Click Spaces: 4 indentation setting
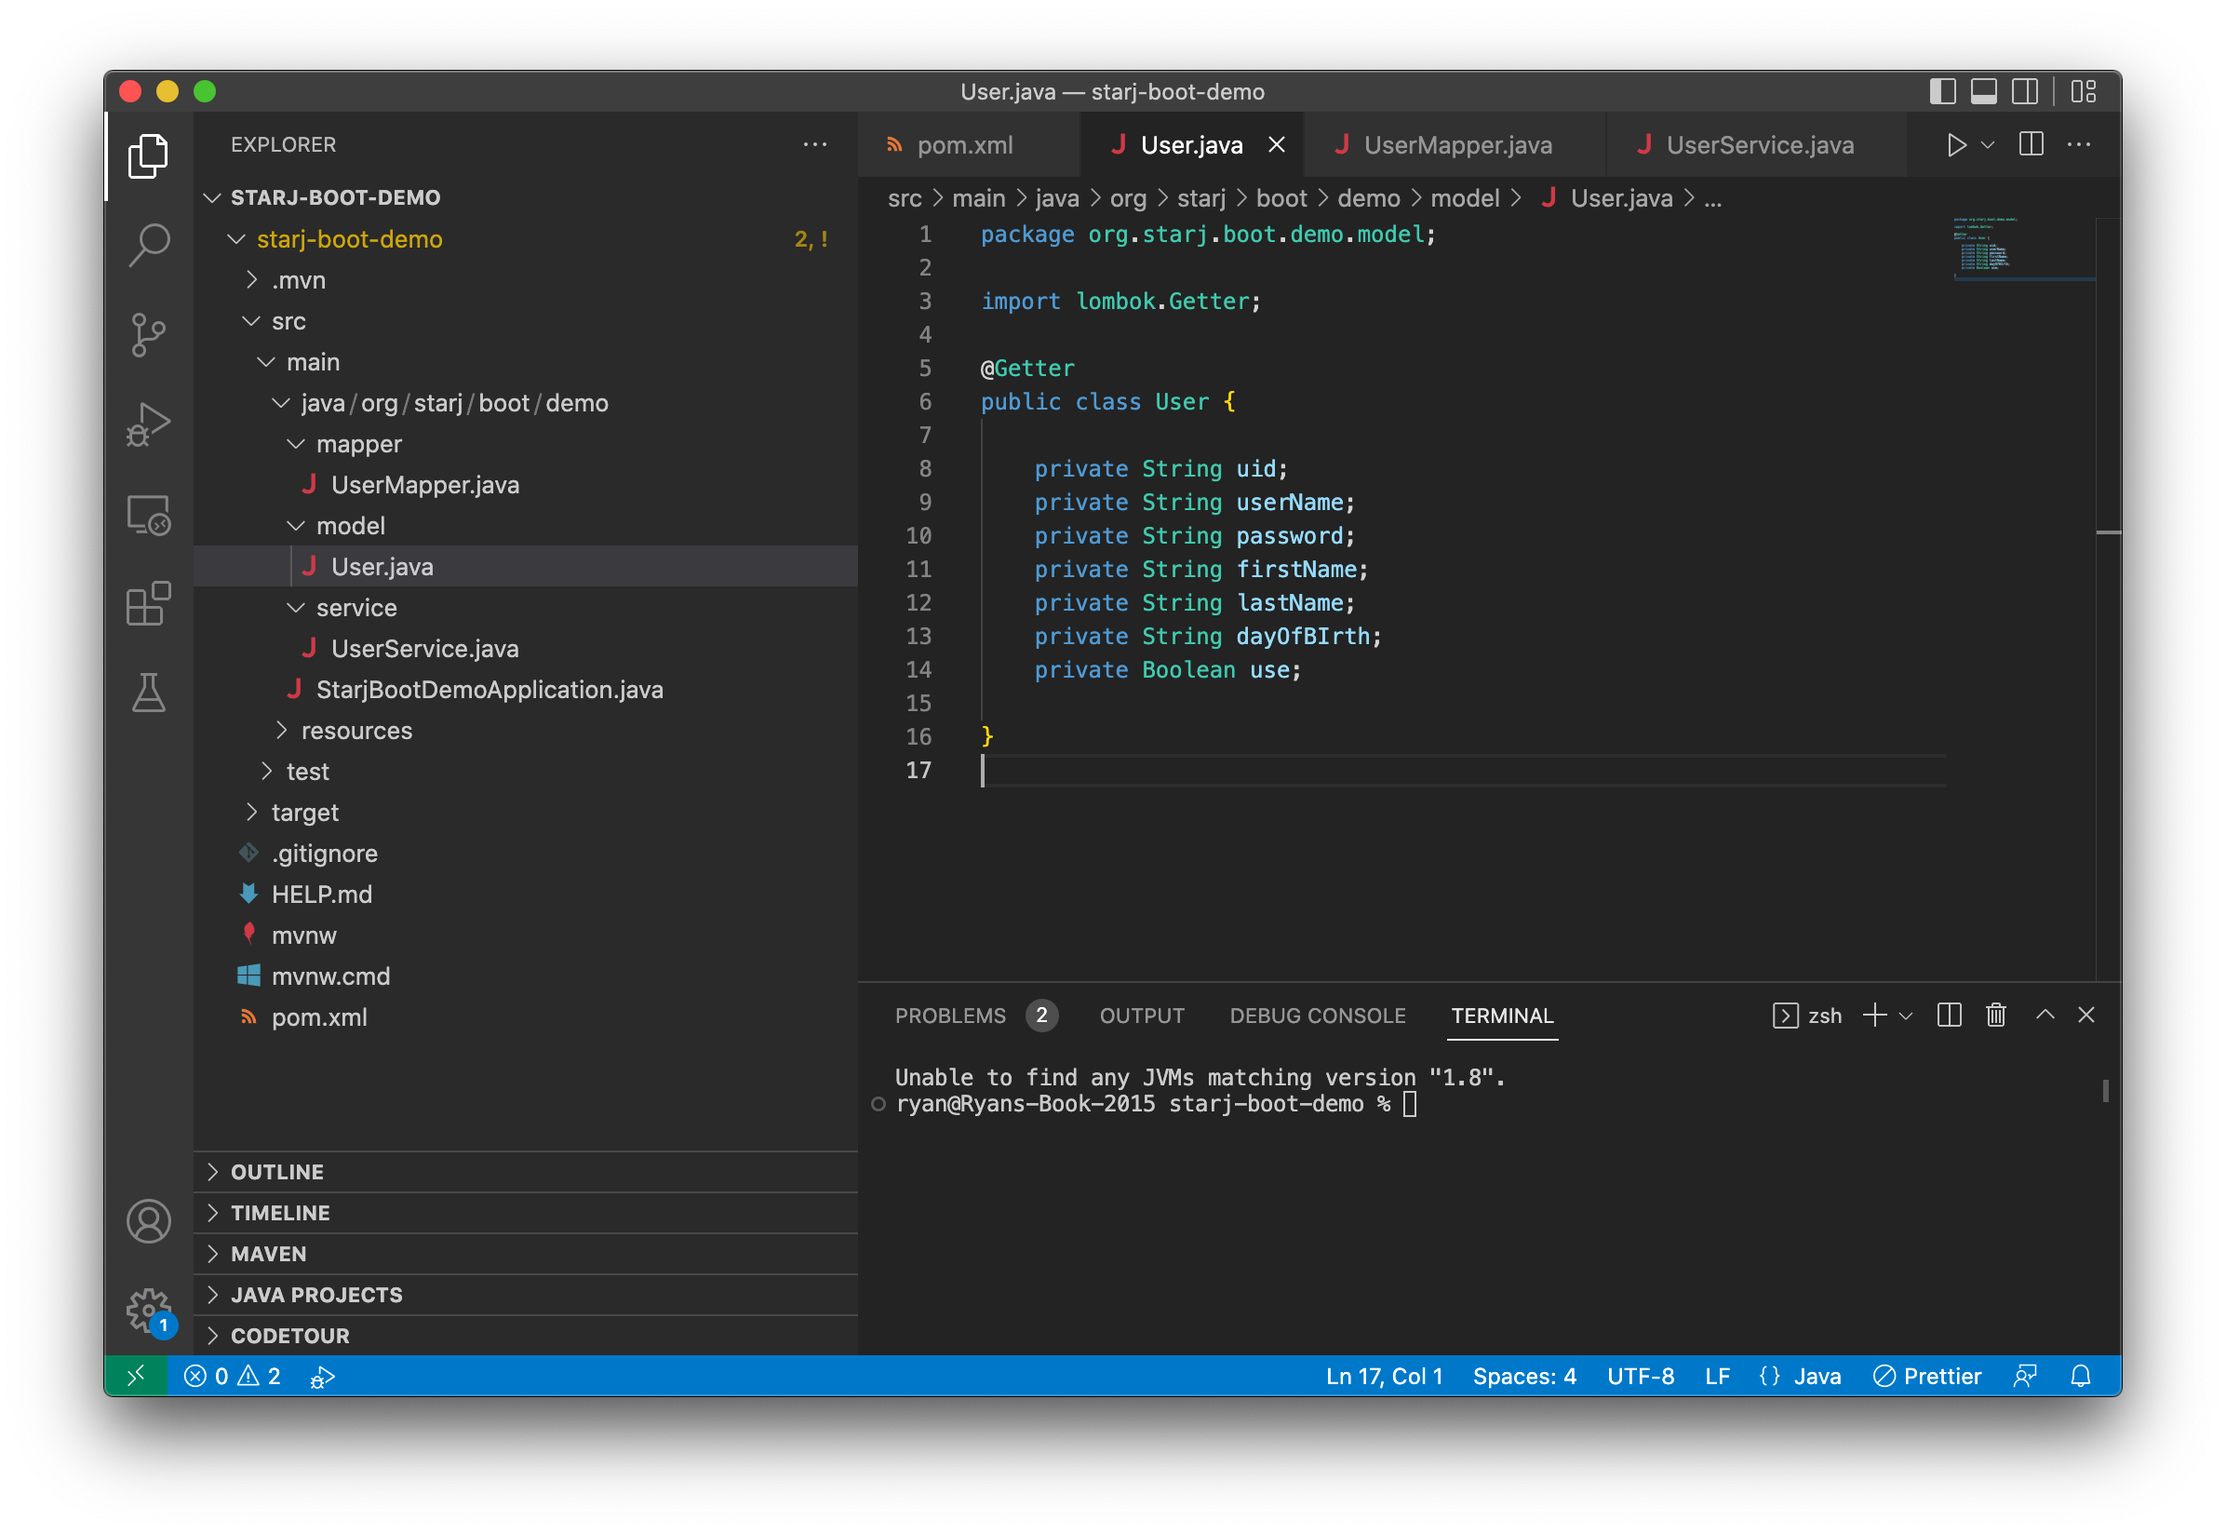Screen dimensions: 2226x1534 [1523, 1377]
